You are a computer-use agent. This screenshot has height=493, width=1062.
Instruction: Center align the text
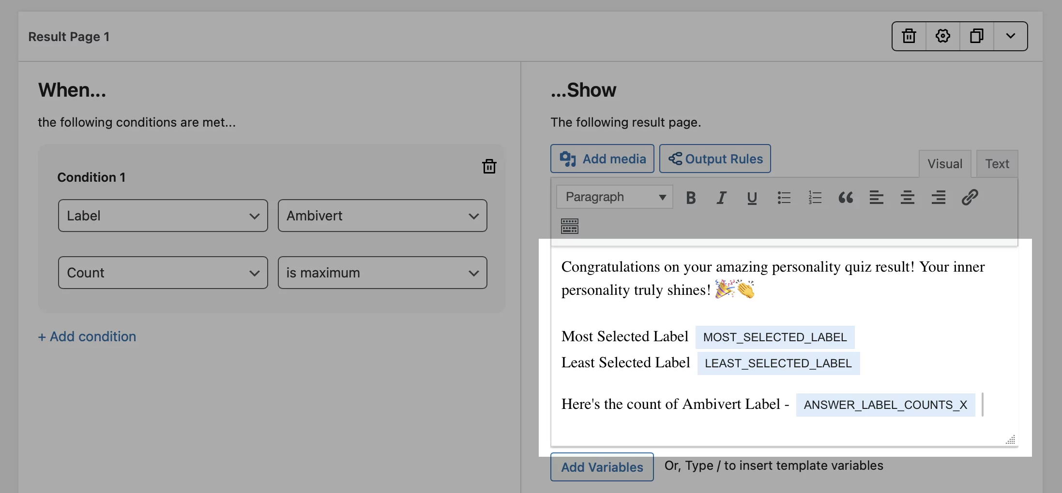click(908, 197)
